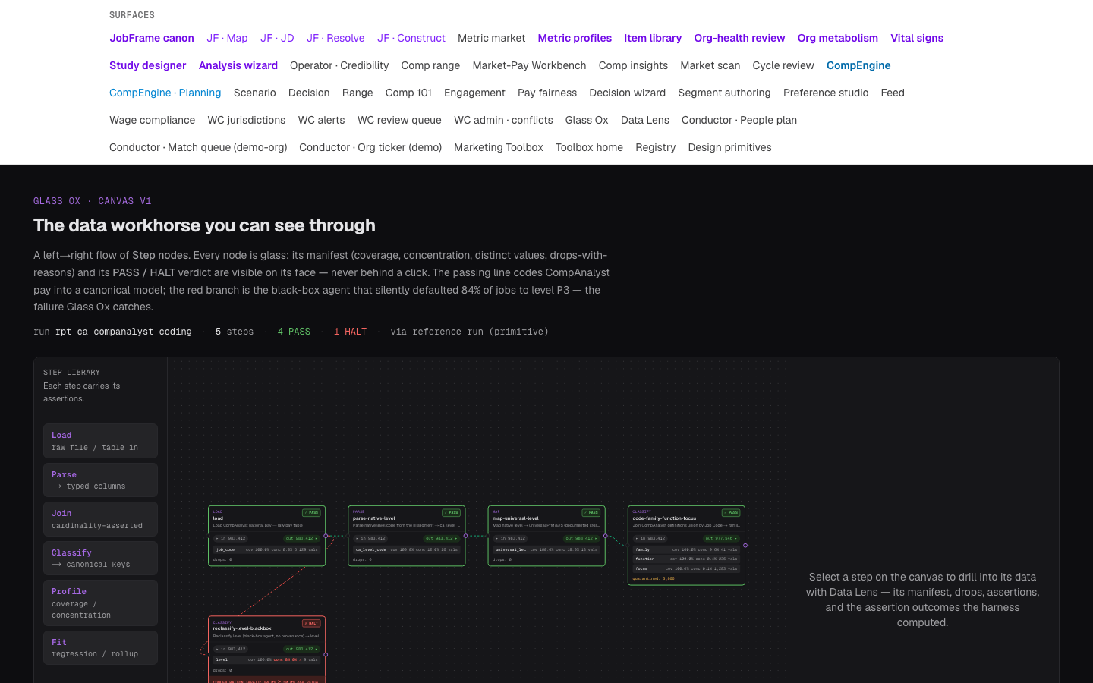Open the Data Lens link
Screen dimensions: 1093x683
pos(645,120)
